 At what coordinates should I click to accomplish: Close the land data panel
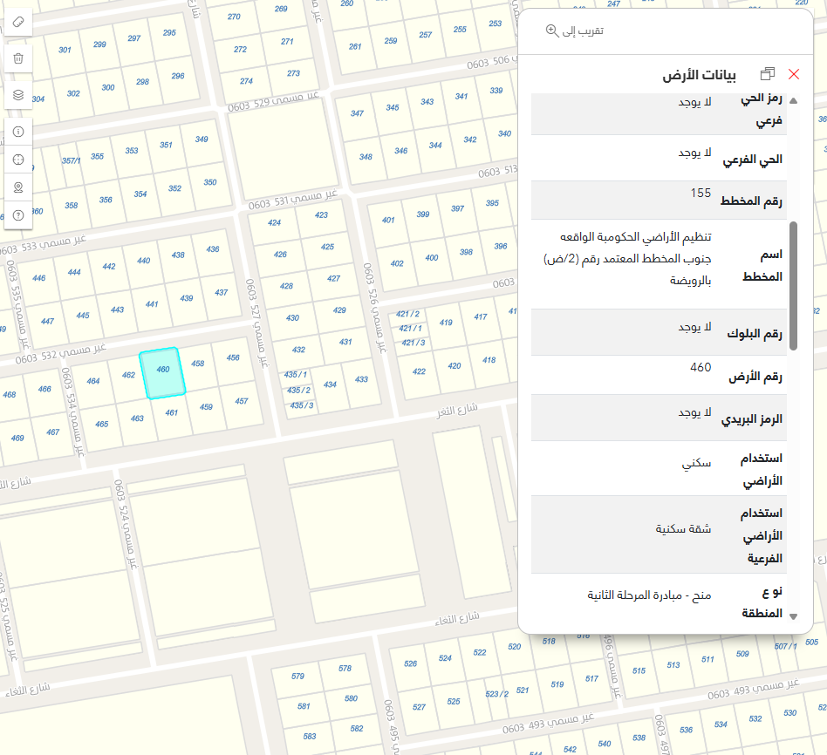pos(794,74)
